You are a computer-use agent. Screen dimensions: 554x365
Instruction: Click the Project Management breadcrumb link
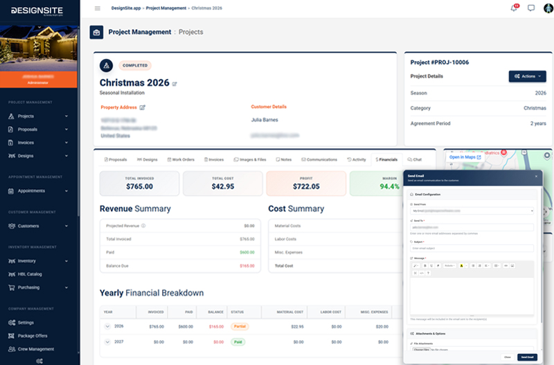tap(166, 8)
